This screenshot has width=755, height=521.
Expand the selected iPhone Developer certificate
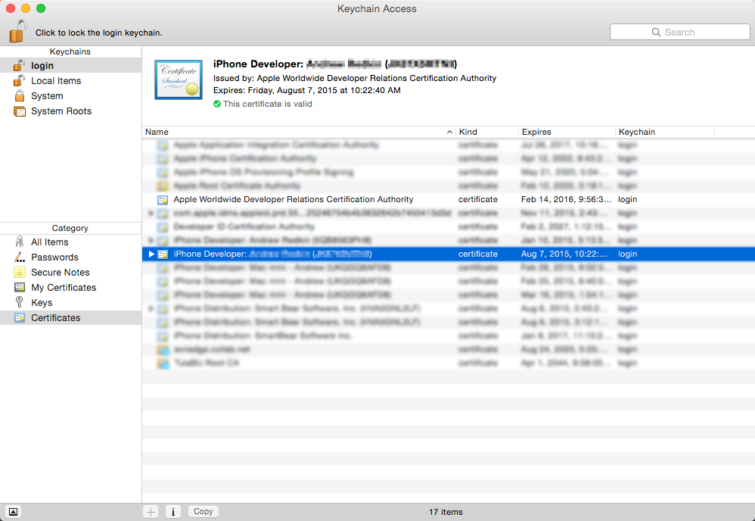coord(151,254)
